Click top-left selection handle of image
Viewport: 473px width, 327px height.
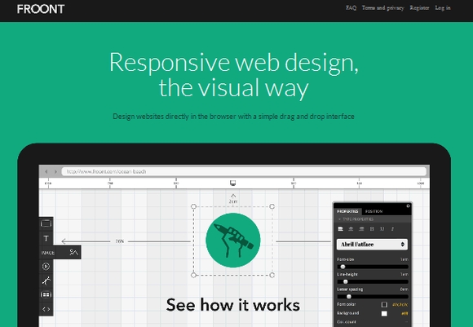pos(193,206)
